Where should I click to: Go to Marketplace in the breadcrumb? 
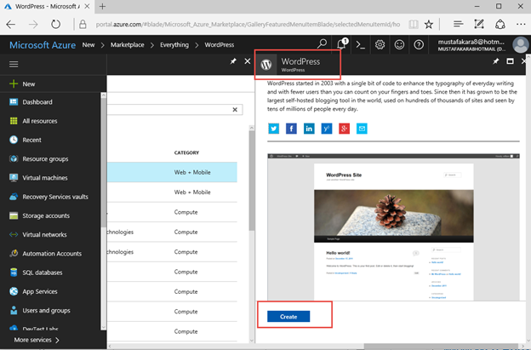click(128, 45)
